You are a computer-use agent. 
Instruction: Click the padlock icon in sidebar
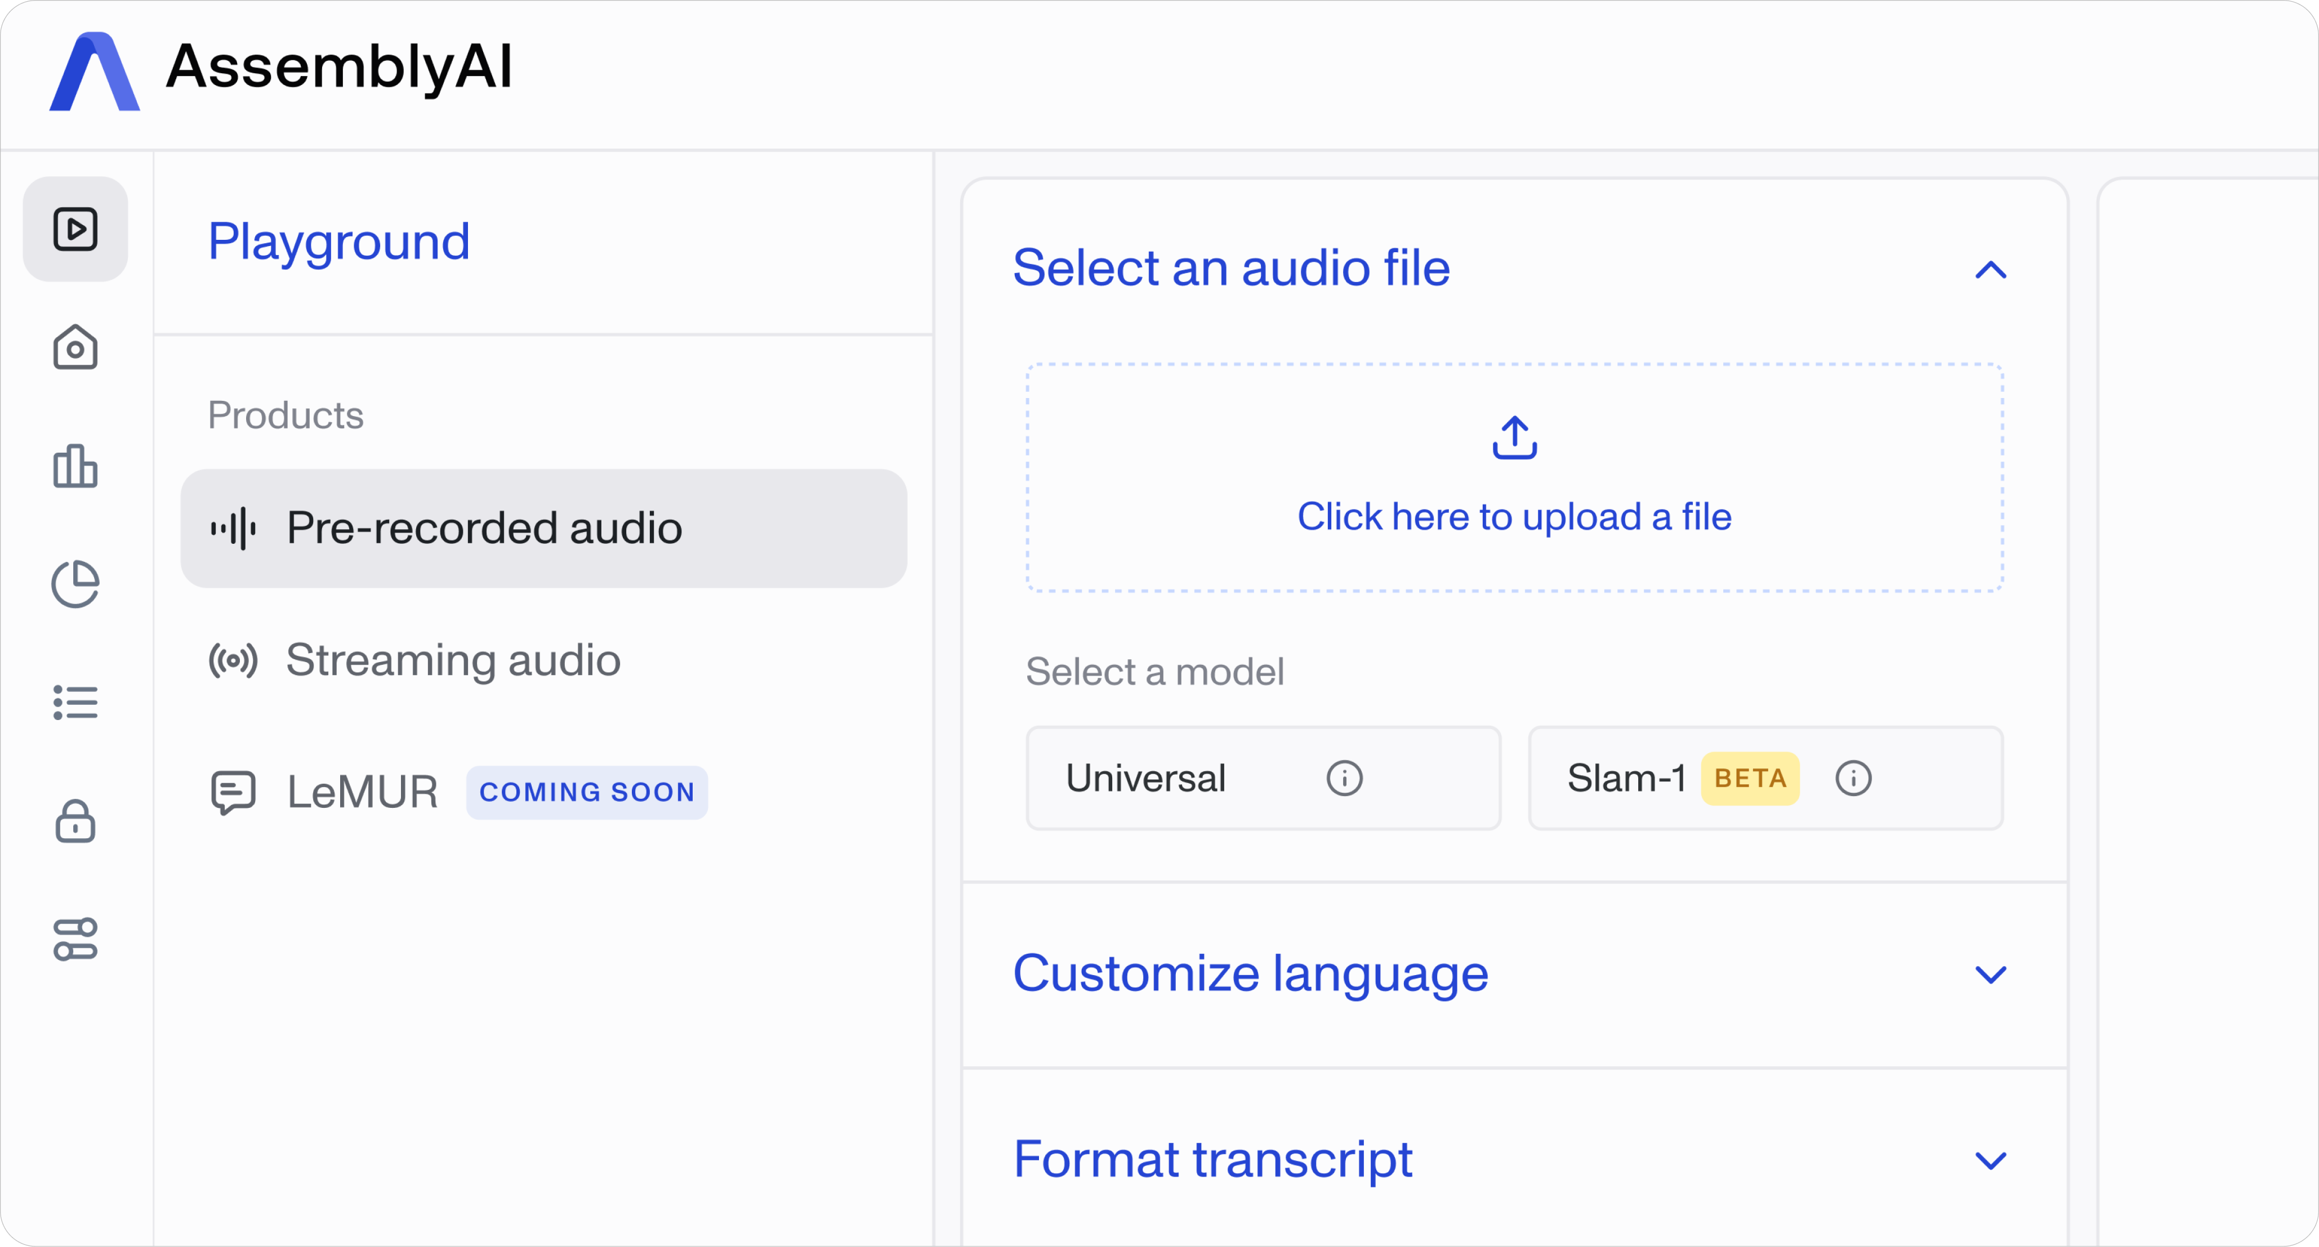tap(75, 820)
